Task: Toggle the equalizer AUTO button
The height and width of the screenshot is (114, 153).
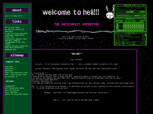Action: point(121,21)
